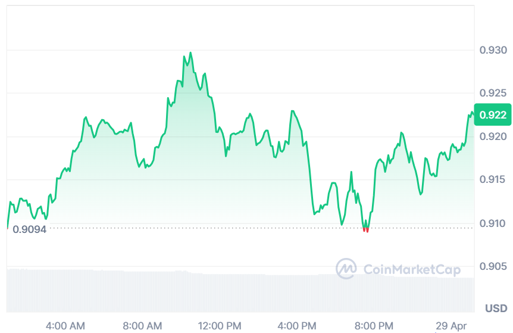Click the 0.9094 opening price label

[29, 229]
